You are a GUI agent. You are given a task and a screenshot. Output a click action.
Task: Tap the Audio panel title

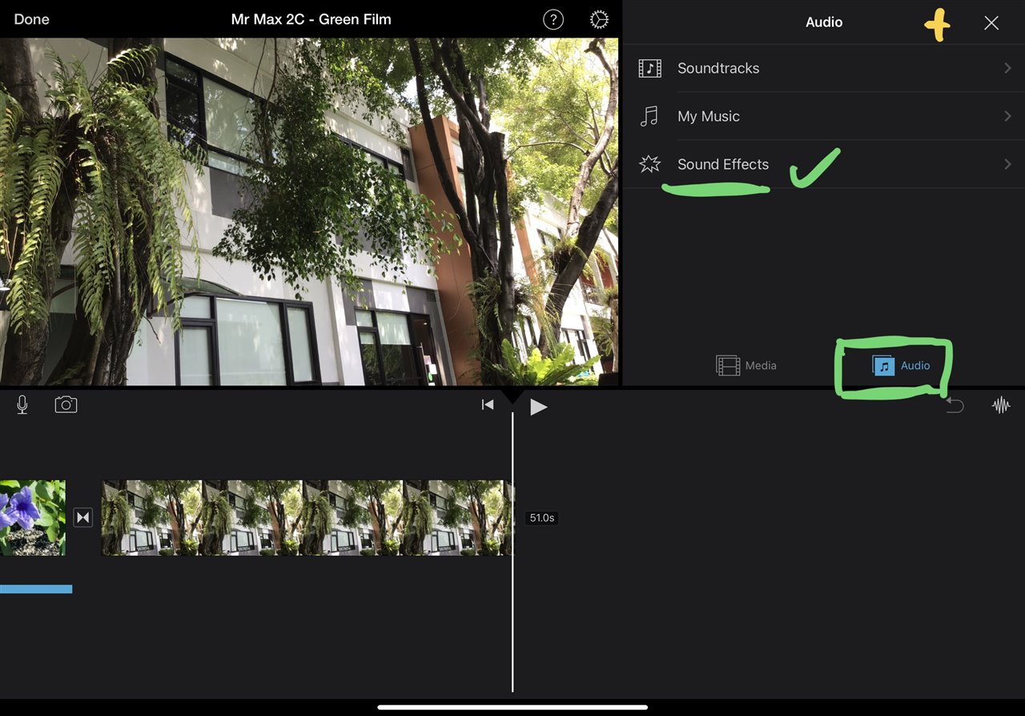coord(824,22)
